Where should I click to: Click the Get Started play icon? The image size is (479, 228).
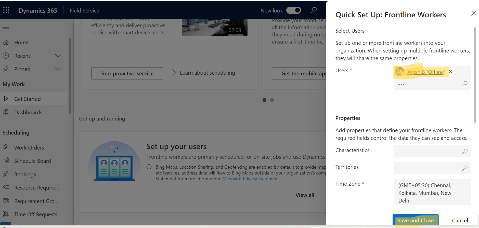coord(6,99)
